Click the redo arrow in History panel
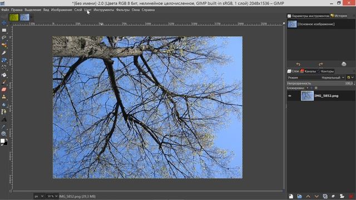The image size is (356, 200). click(x=321, y=64)
